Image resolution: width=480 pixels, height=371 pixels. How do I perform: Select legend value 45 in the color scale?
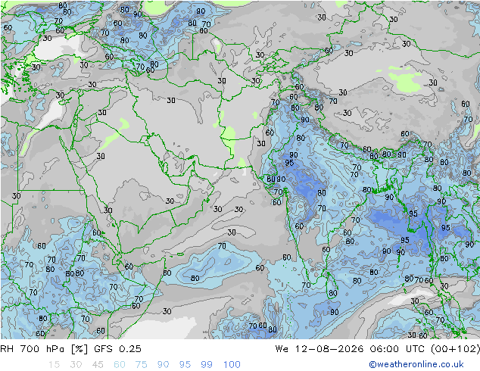click(x=98, y=365)
